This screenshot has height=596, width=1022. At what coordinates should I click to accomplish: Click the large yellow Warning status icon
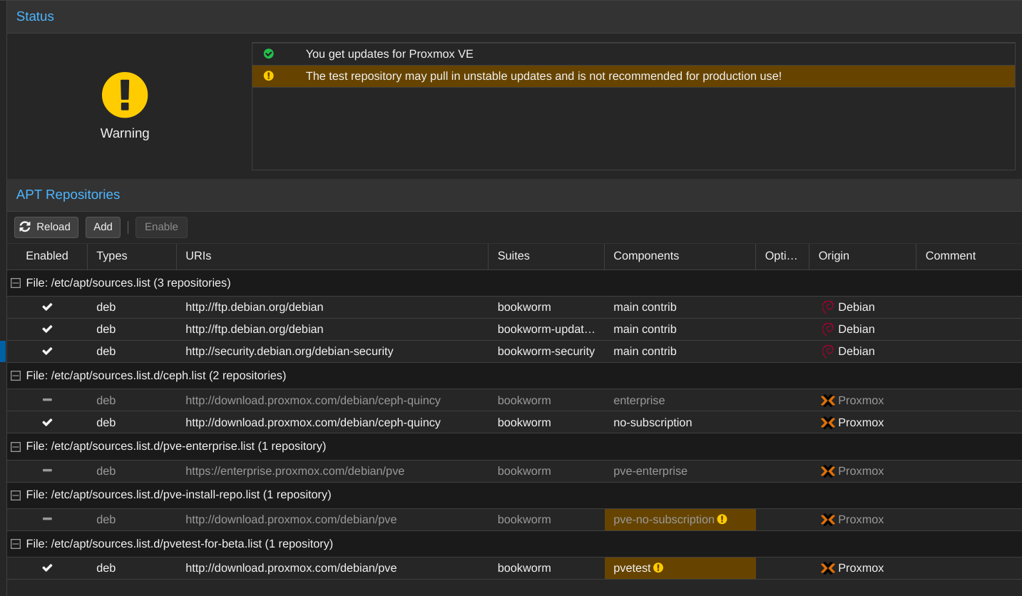(124, 94)
